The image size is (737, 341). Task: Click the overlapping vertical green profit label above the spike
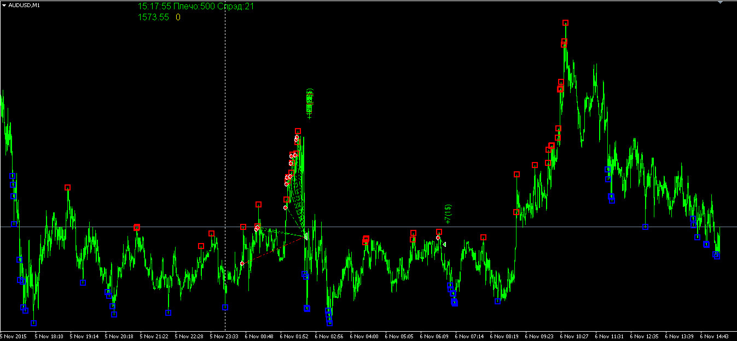[x=310, y=104]
